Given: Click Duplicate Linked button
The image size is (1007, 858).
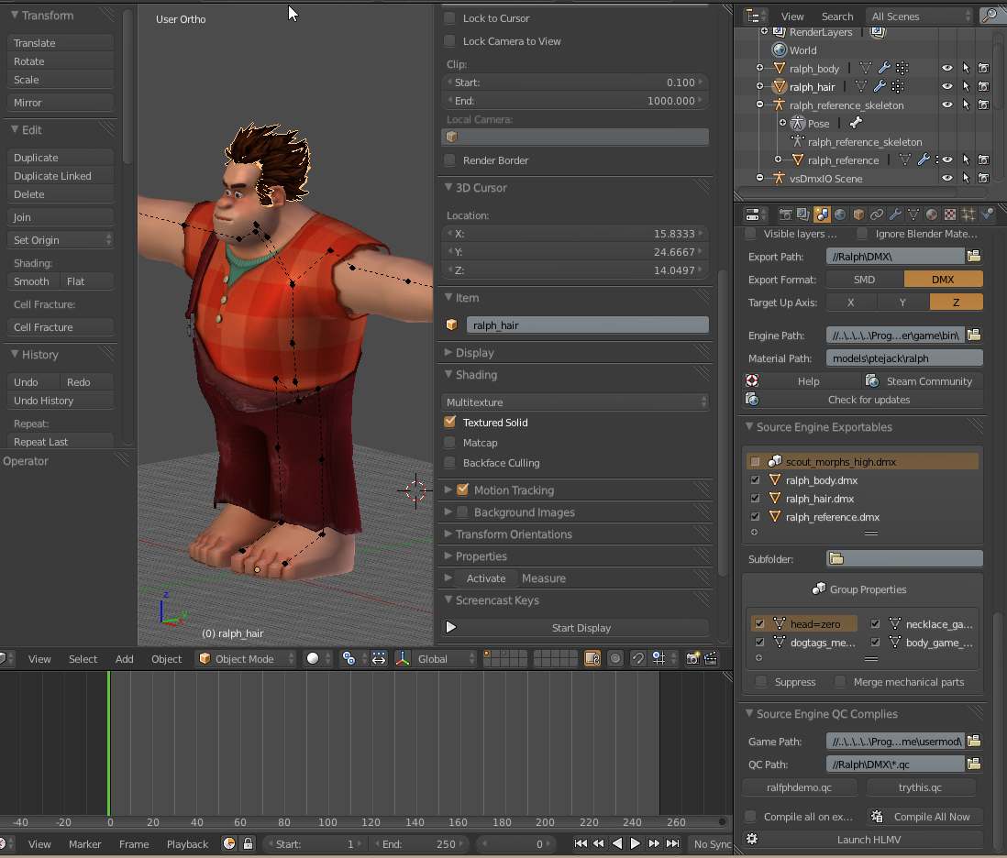Looking at the screenshot, I should pos(61,176).
